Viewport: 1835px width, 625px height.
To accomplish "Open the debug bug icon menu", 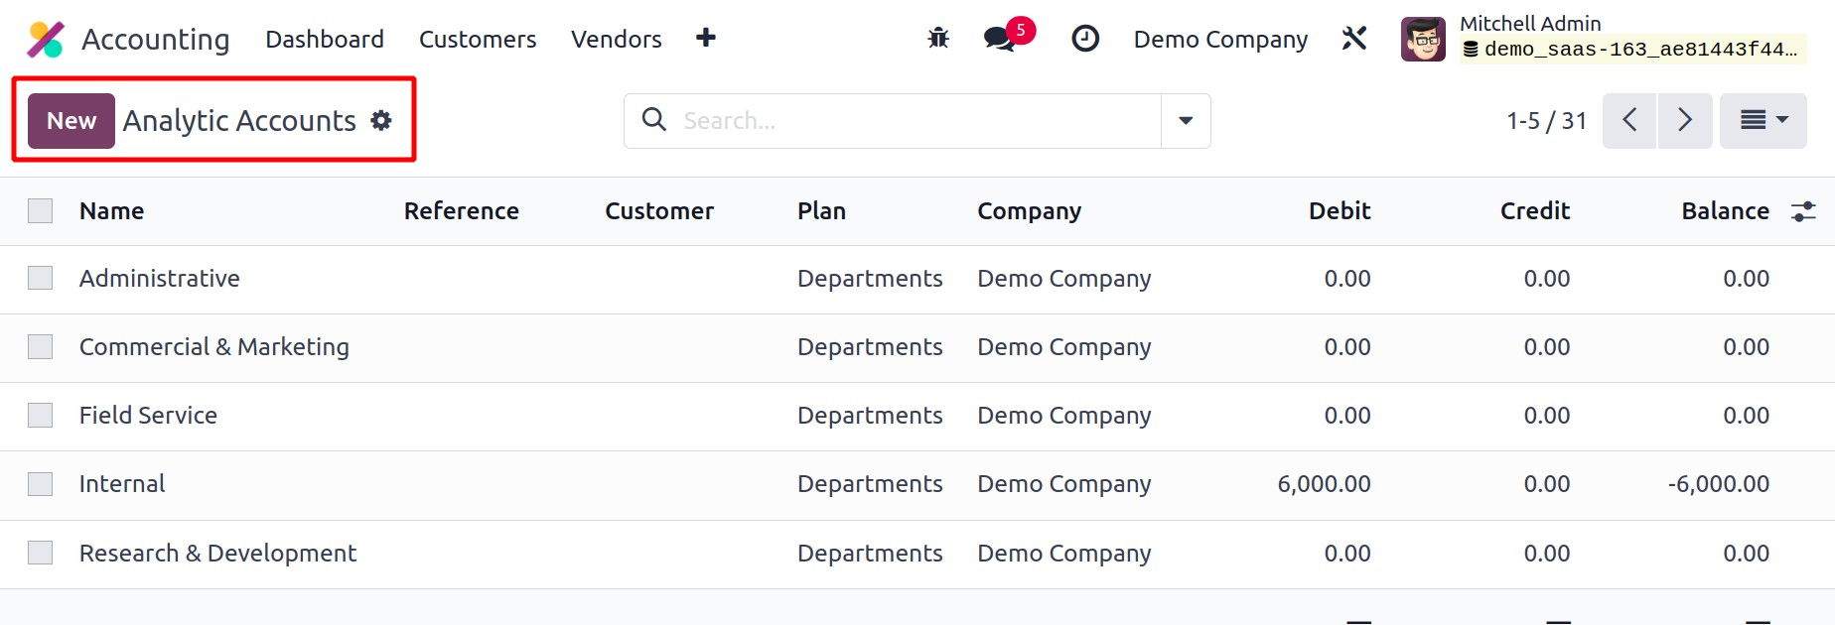I will (x=937, y=39).
